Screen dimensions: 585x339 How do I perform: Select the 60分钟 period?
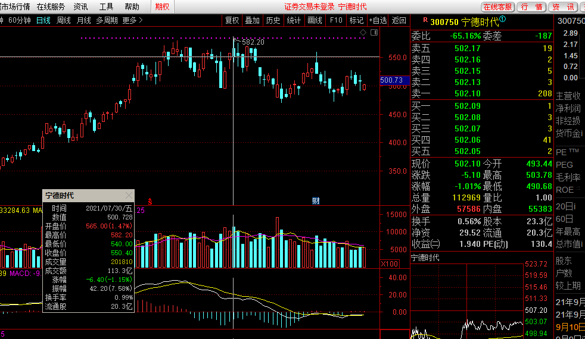(20, 20)
